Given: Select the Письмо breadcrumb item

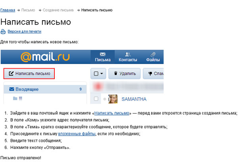Looking at the screenshot, I should point(28,10).
